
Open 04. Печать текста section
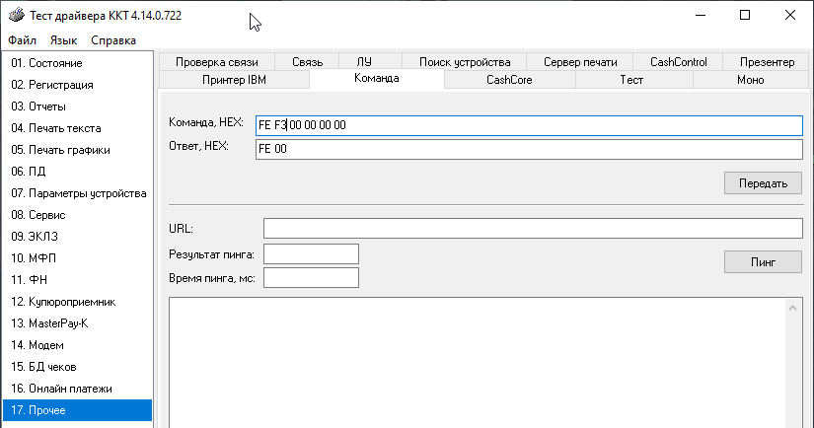click(77, 128)
